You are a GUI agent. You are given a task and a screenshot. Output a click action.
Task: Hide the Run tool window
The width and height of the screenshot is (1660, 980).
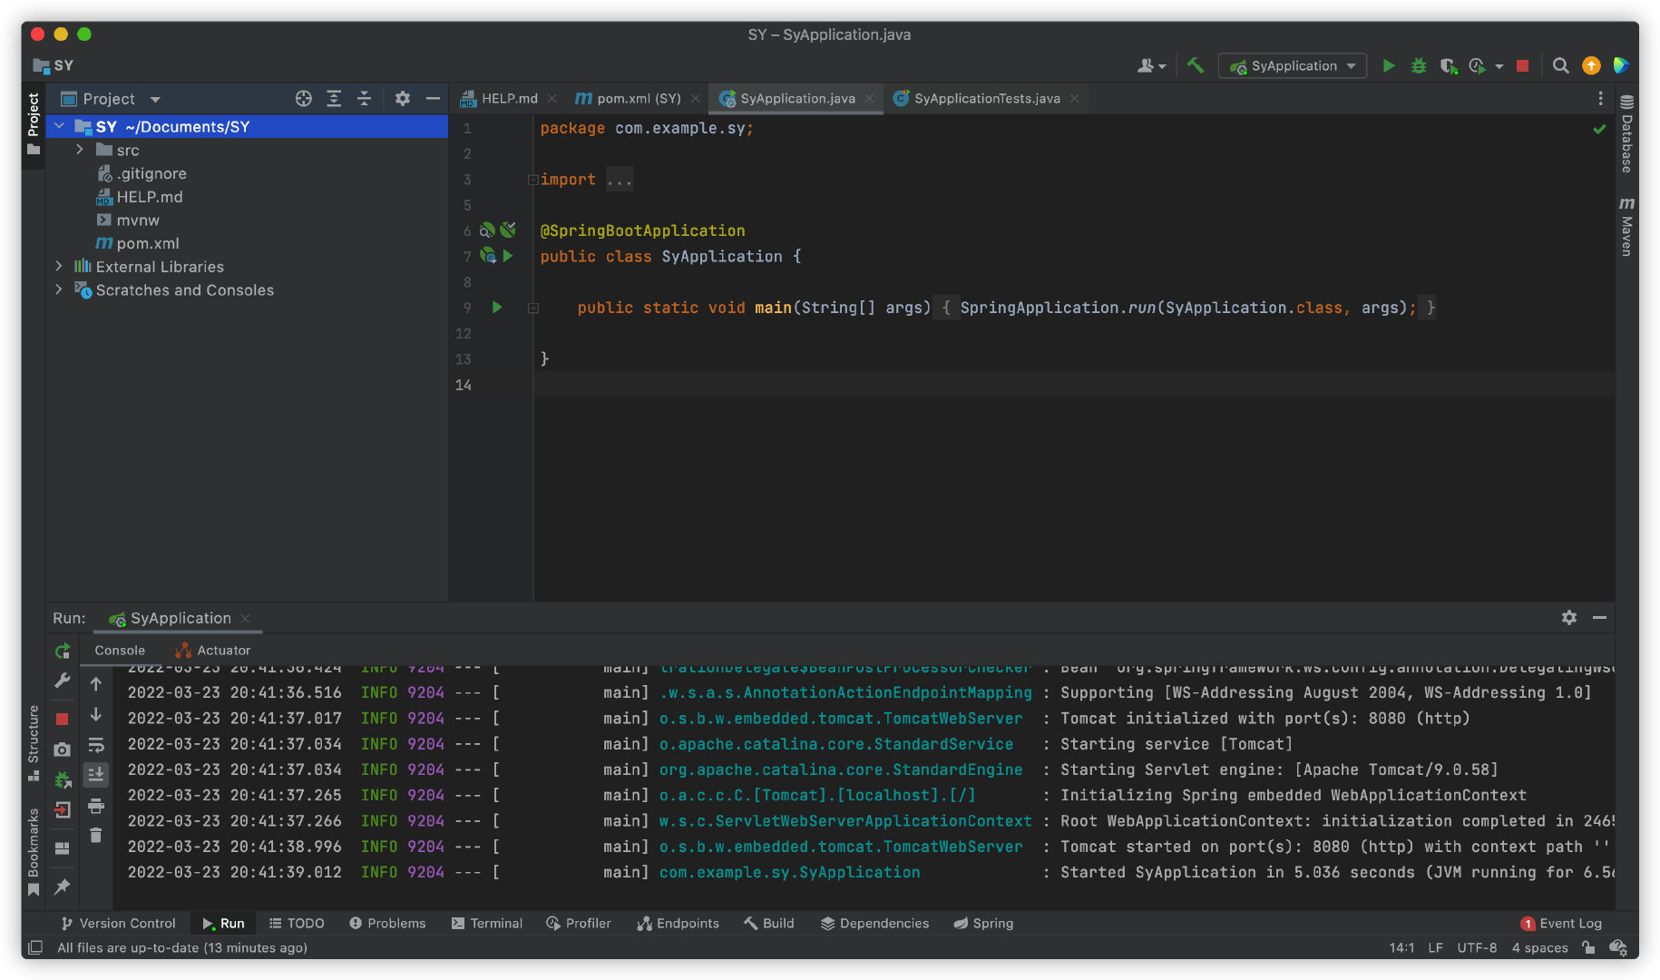pos(1599,617)
